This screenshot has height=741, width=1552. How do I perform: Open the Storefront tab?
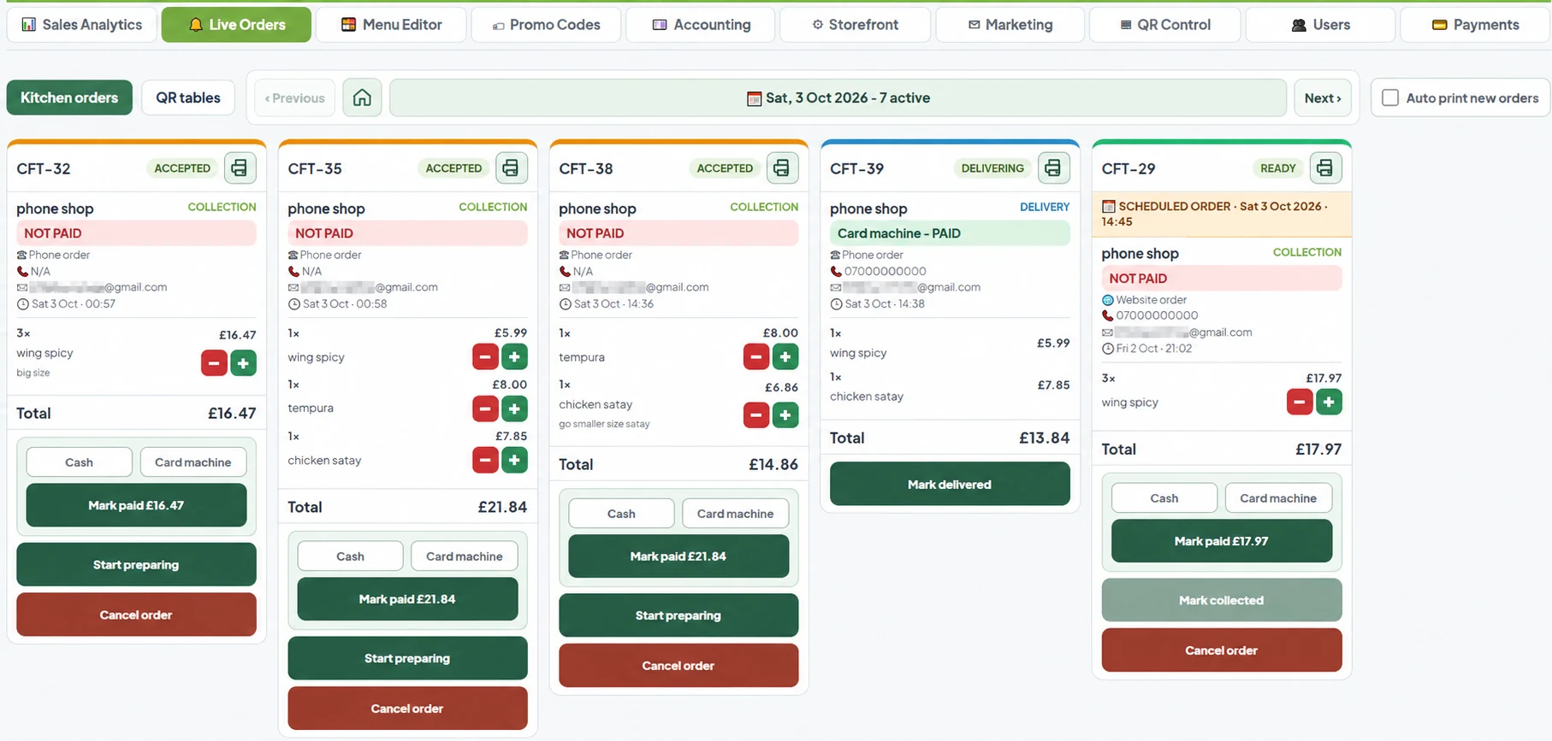[x=856, y=25]
